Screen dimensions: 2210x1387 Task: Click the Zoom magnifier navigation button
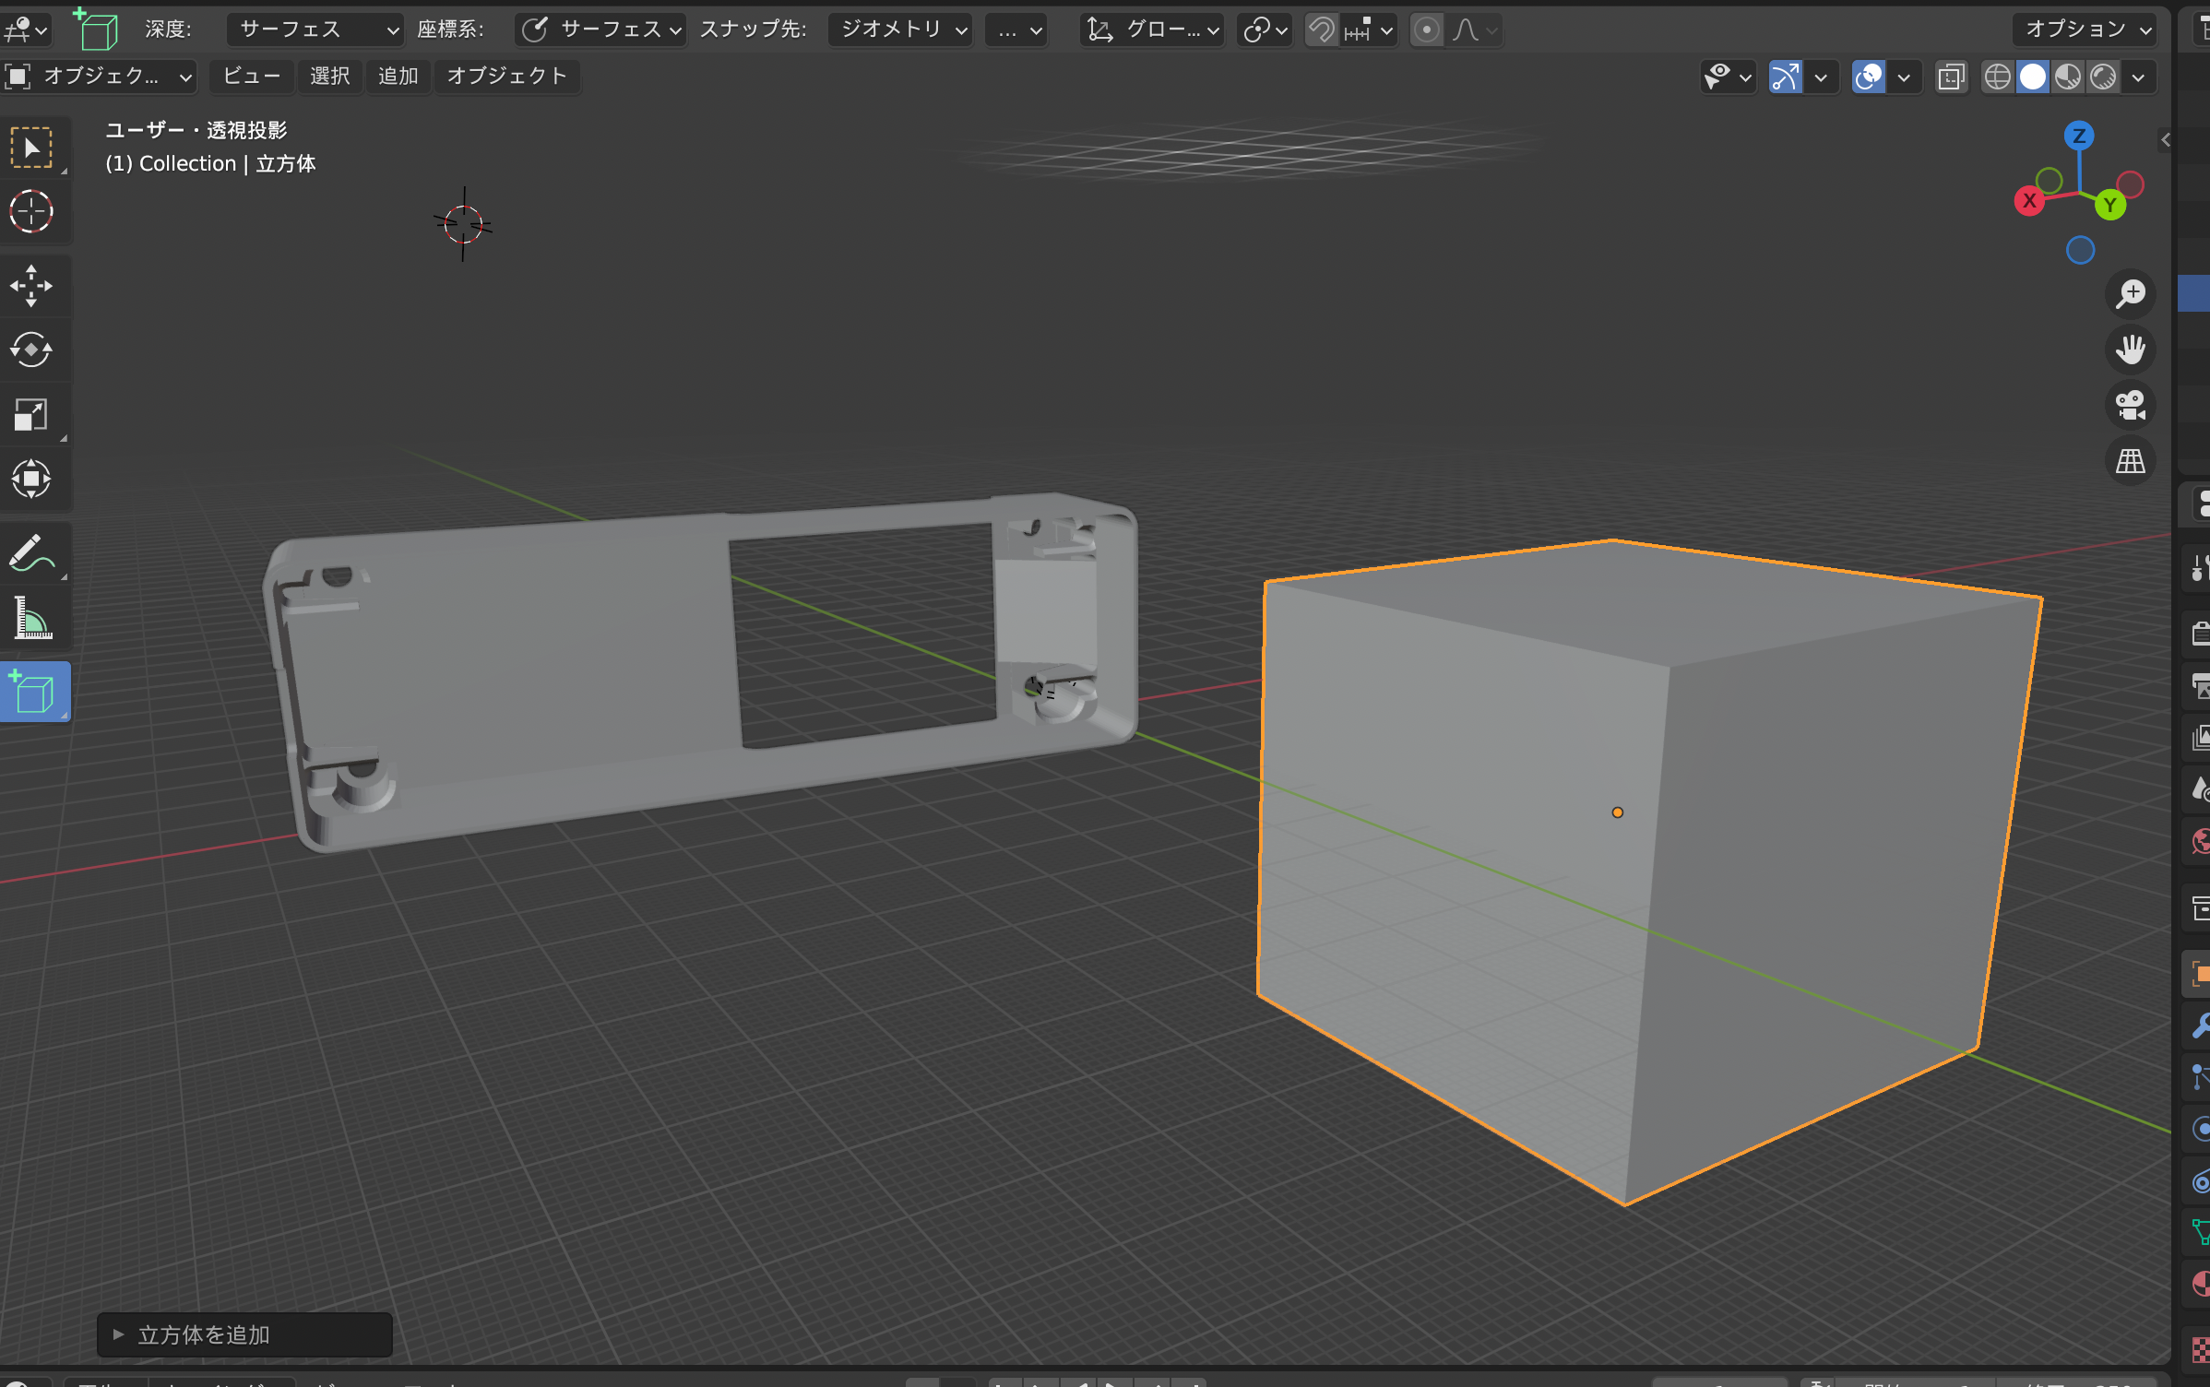tap(2131, 294)
